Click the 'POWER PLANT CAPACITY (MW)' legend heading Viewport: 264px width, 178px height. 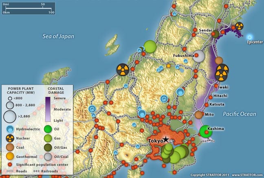click(21, 91)
